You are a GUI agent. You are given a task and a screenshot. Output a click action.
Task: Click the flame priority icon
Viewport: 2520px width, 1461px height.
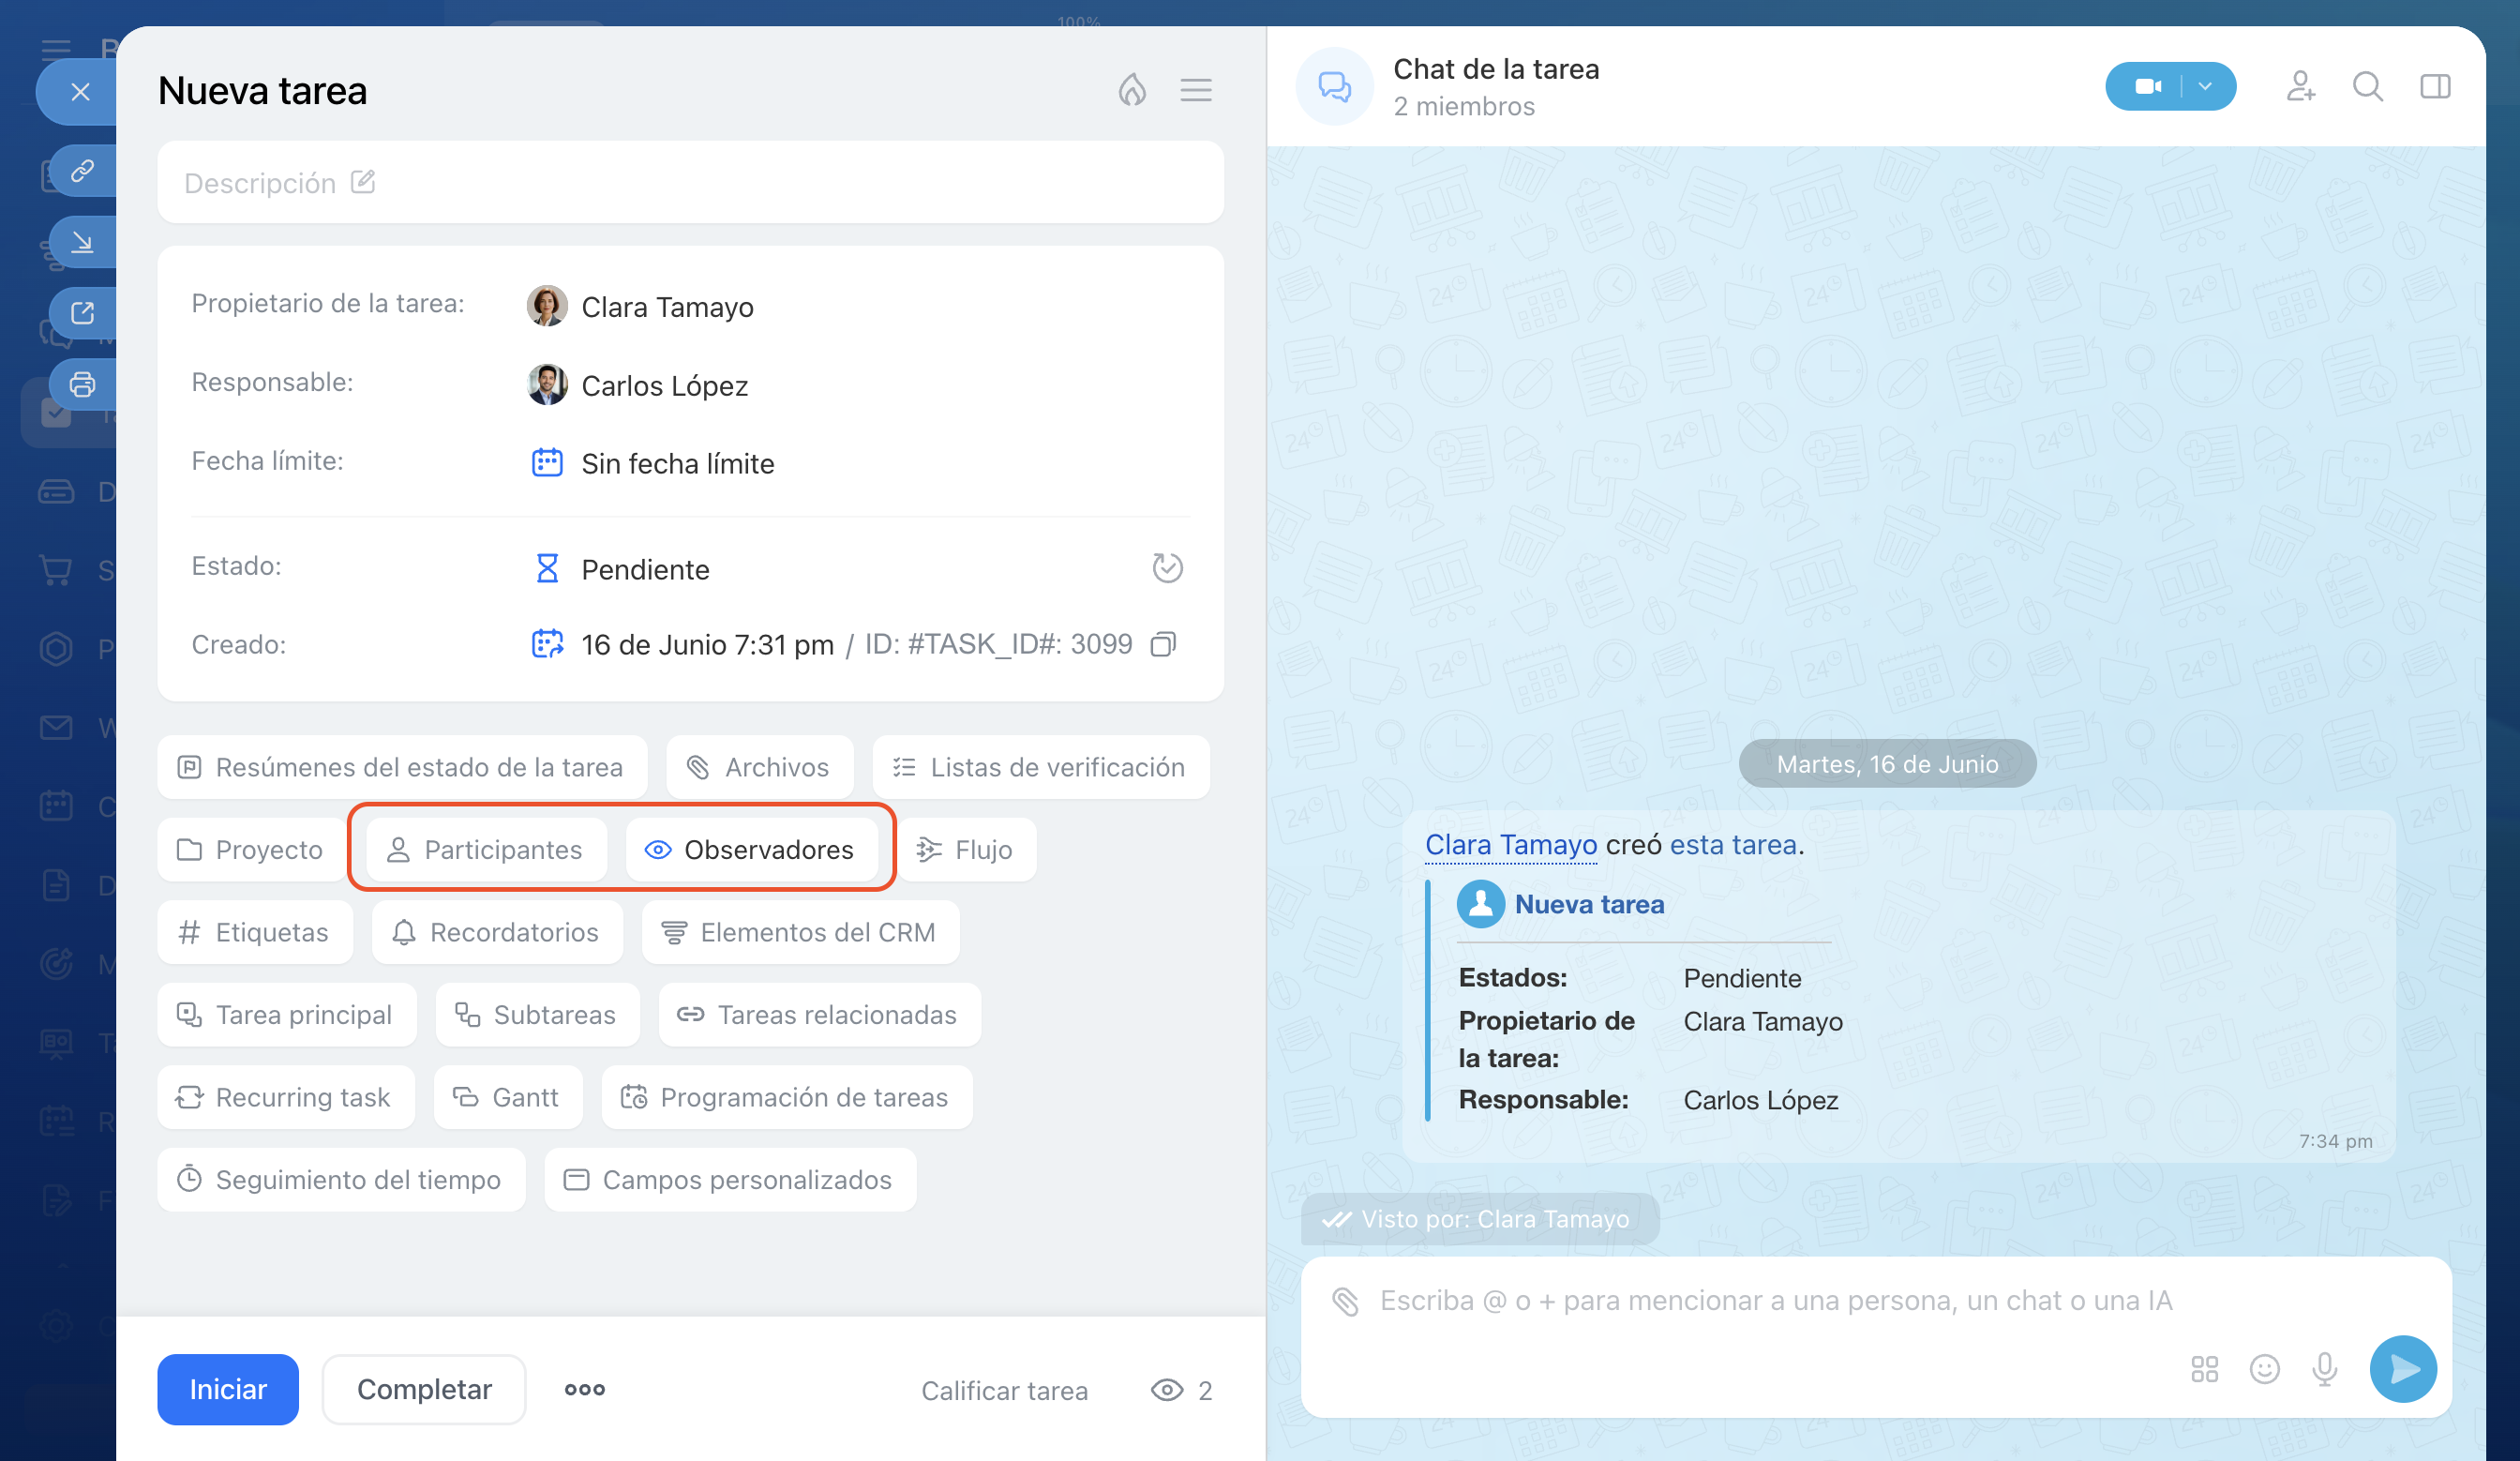pyautogui.click(x=1131, y=90)
